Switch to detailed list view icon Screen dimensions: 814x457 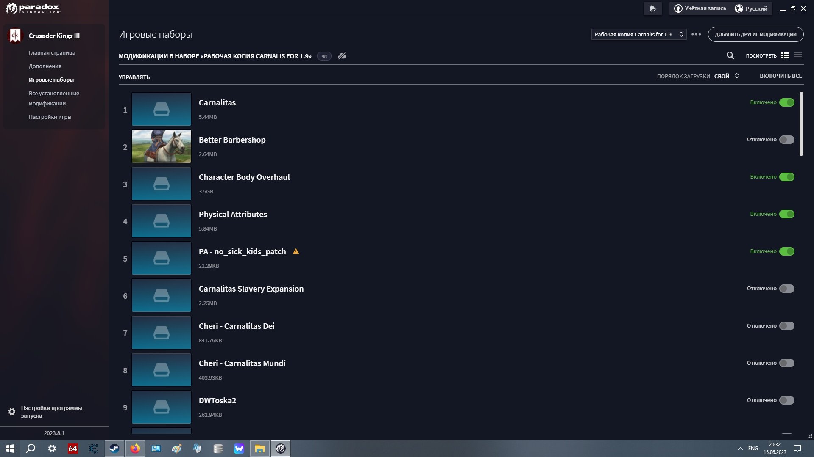click(x=785, y=55)
